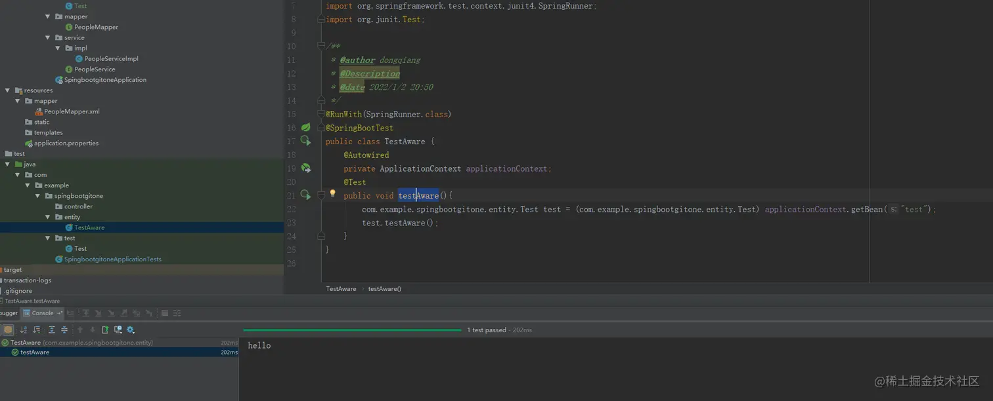The height and width of the screenshot is (401, 993).
Task: Click the 1 test passed status text
Action: (487, 330)
